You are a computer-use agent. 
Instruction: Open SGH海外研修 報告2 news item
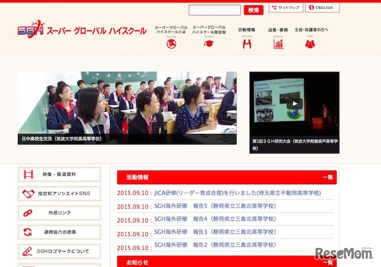215,244
